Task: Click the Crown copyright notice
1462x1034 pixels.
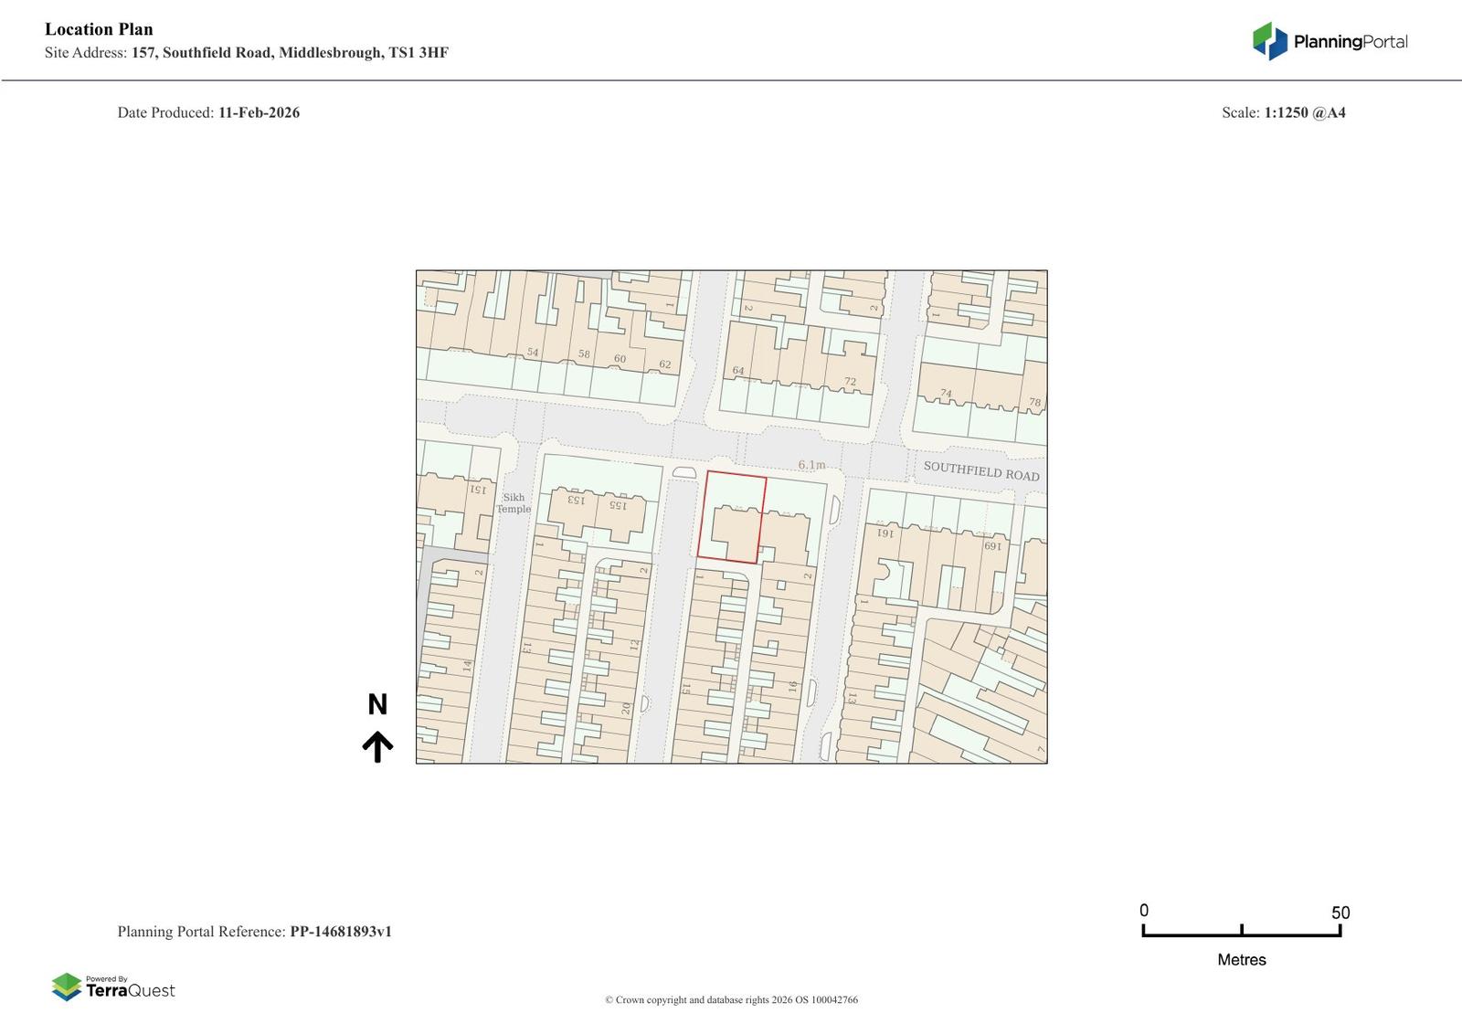Action: click(x=731, y=999)
